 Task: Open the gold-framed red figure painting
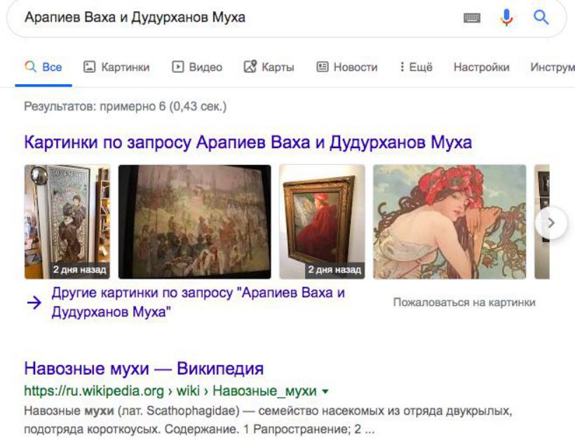click(322, 222)
